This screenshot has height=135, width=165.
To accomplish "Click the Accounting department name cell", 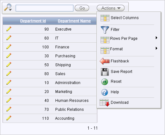I will pos(65,118).
